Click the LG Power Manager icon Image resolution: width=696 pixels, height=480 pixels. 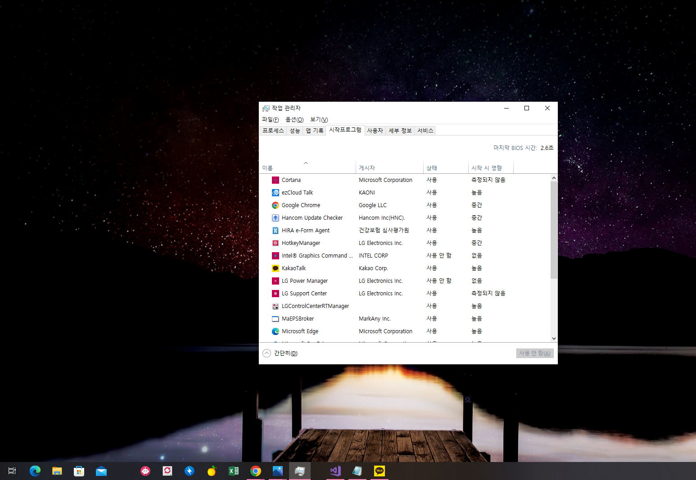(x=276, y=281)
